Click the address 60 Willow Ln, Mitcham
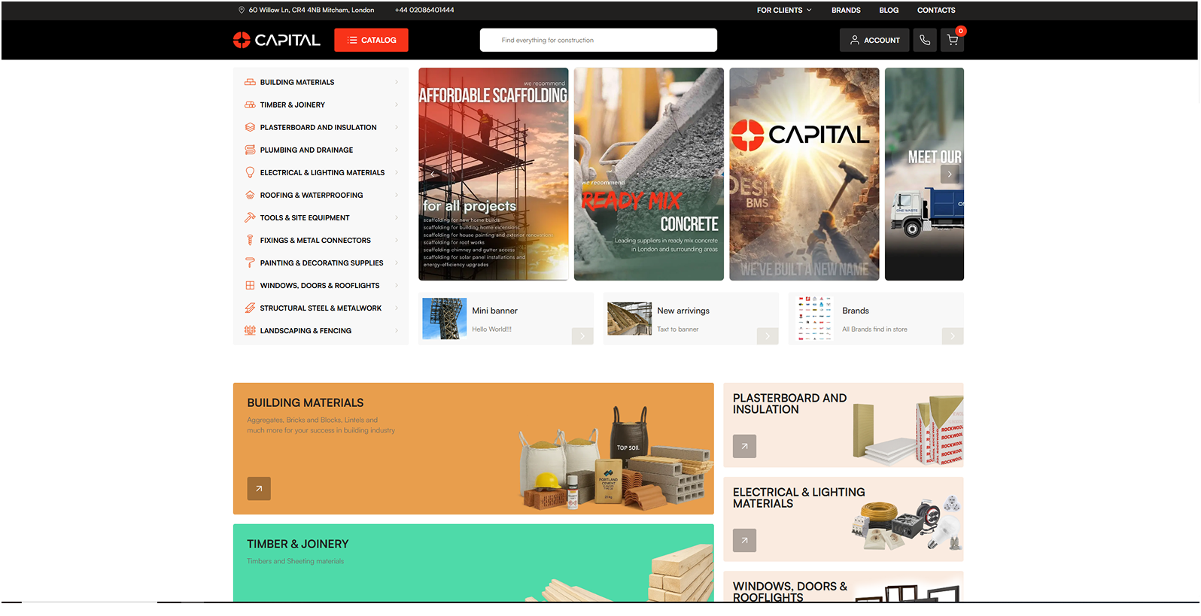Image resolution: width=1201 pixels, height=616 pixels. pos(312,10)
